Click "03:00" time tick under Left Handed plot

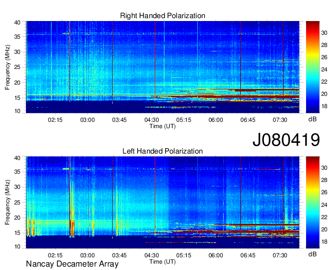click(87, 255)
